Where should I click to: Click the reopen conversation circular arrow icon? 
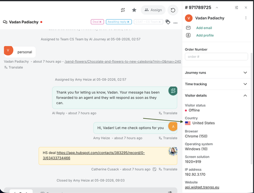coord(173,10)
